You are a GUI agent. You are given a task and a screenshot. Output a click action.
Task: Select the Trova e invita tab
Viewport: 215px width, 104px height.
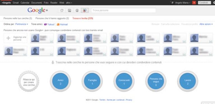83,18
